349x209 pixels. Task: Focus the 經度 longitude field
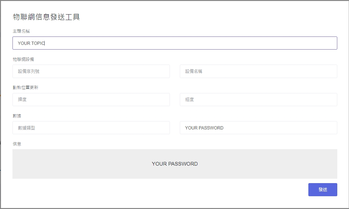point(258,100)
